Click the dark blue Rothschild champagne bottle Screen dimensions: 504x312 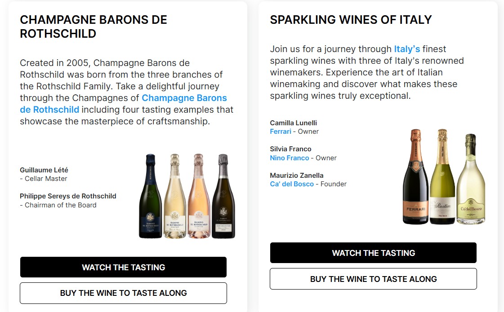(150, 198)
